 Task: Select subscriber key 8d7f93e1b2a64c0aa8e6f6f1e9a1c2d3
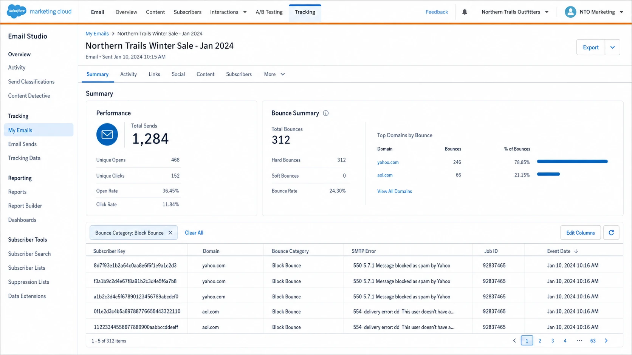tap(135, 266)
